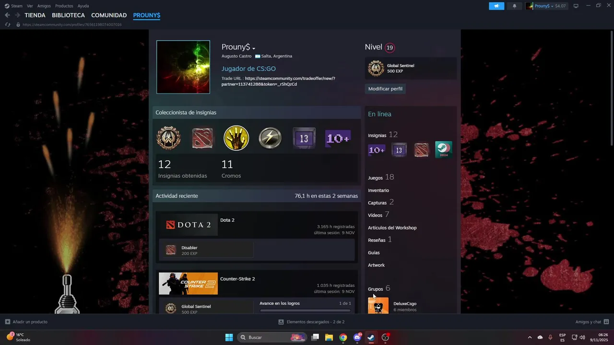Open the DeluxeCsgo group
Viewport: 614px width, 345px height.
(x=405, y=303)
